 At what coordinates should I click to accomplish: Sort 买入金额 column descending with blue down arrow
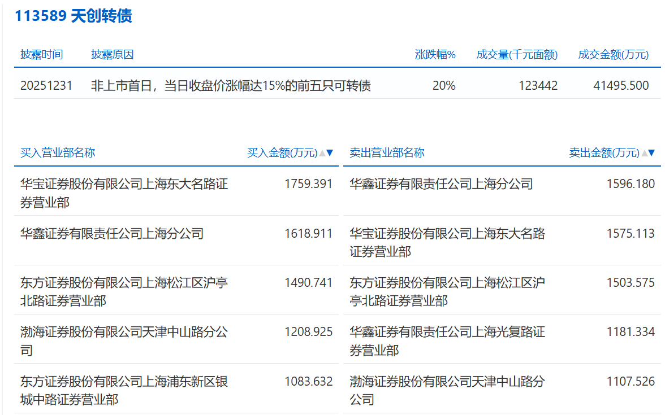(x=330, y=153)
